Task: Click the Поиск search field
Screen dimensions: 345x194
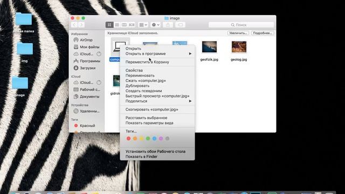Action: (241, 25)
